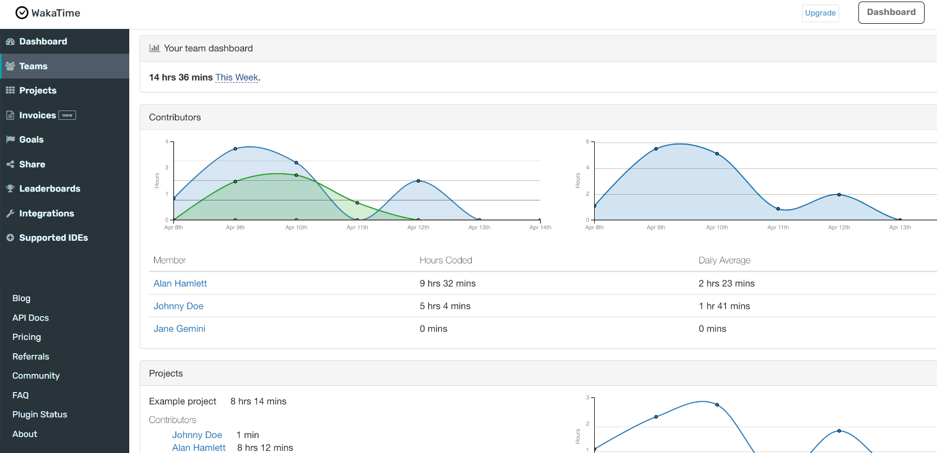Viewport: 937px width, 453px height.
Task: Open Alan Hamlett under project Contributors
Action: [199, 448]
